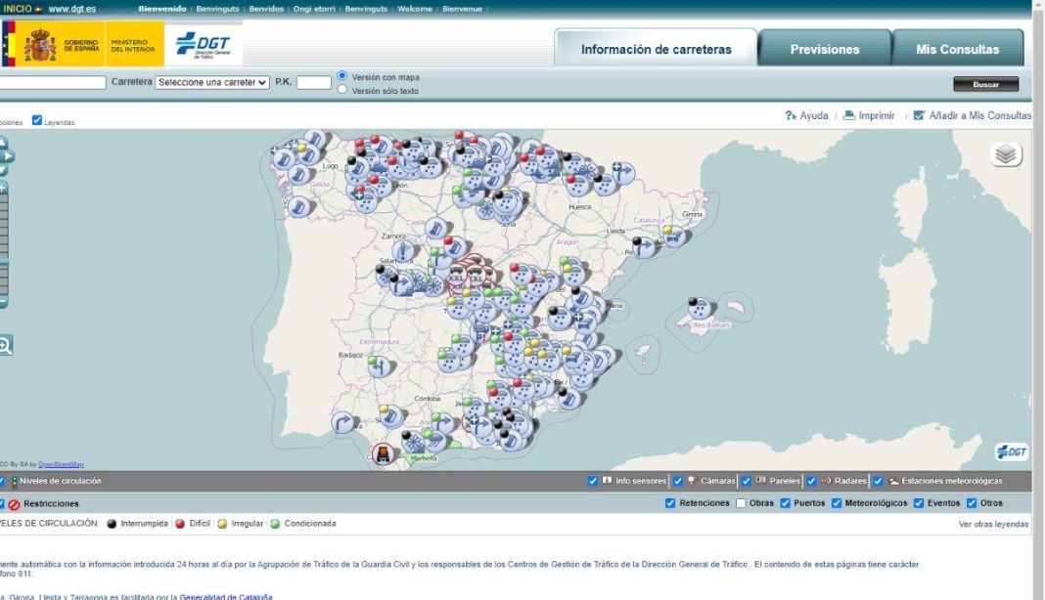Enable the Obras checkbox
This screenshot has height=600, width=1045.
(741, 503)
